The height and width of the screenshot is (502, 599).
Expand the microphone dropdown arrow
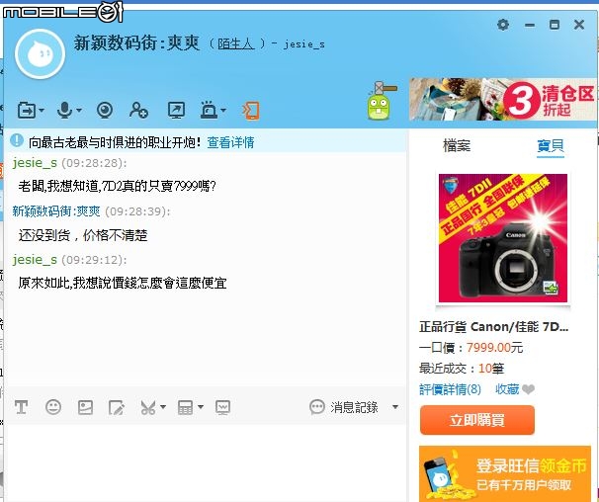[x=79, y=111]
